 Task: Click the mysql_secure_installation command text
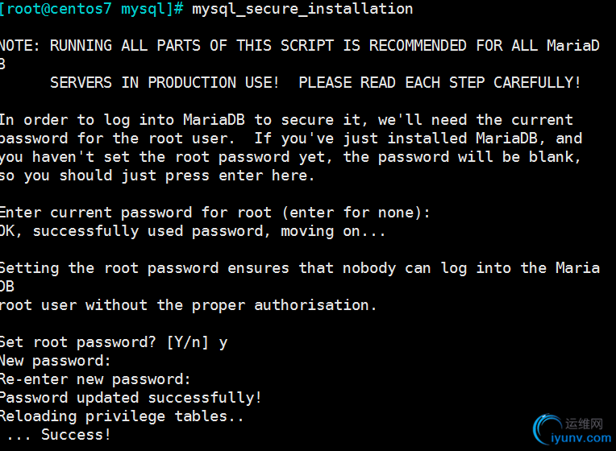[x=303, y=9]
